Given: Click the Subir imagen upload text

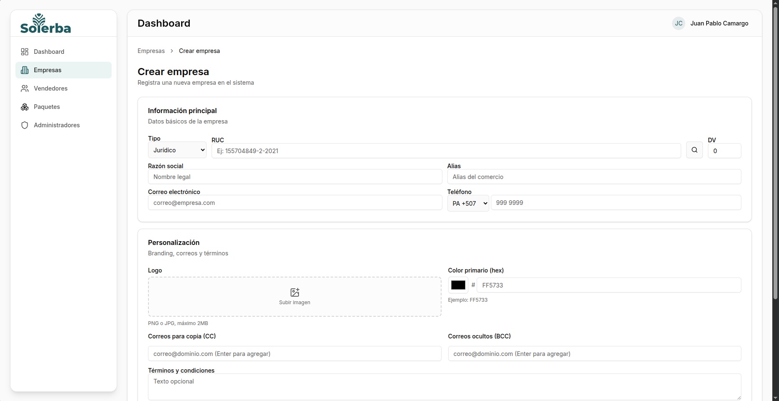Looking at the screenshot, I should click(x=294, y=303).
